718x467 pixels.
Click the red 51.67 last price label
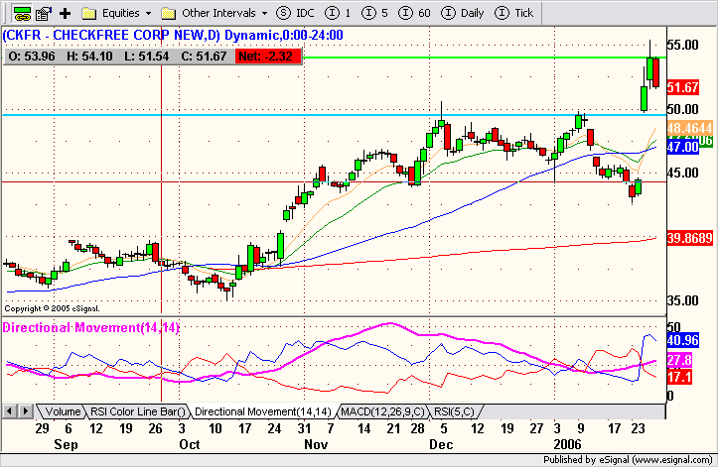coord(682,87)
